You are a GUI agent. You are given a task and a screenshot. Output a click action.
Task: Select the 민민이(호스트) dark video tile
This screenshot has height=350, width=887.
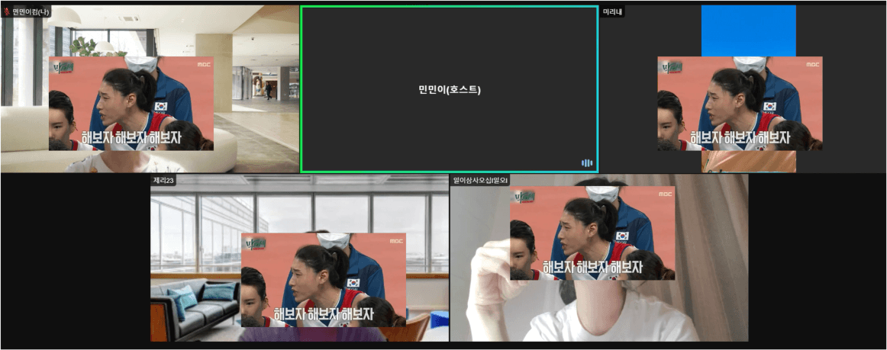(449, 88)
